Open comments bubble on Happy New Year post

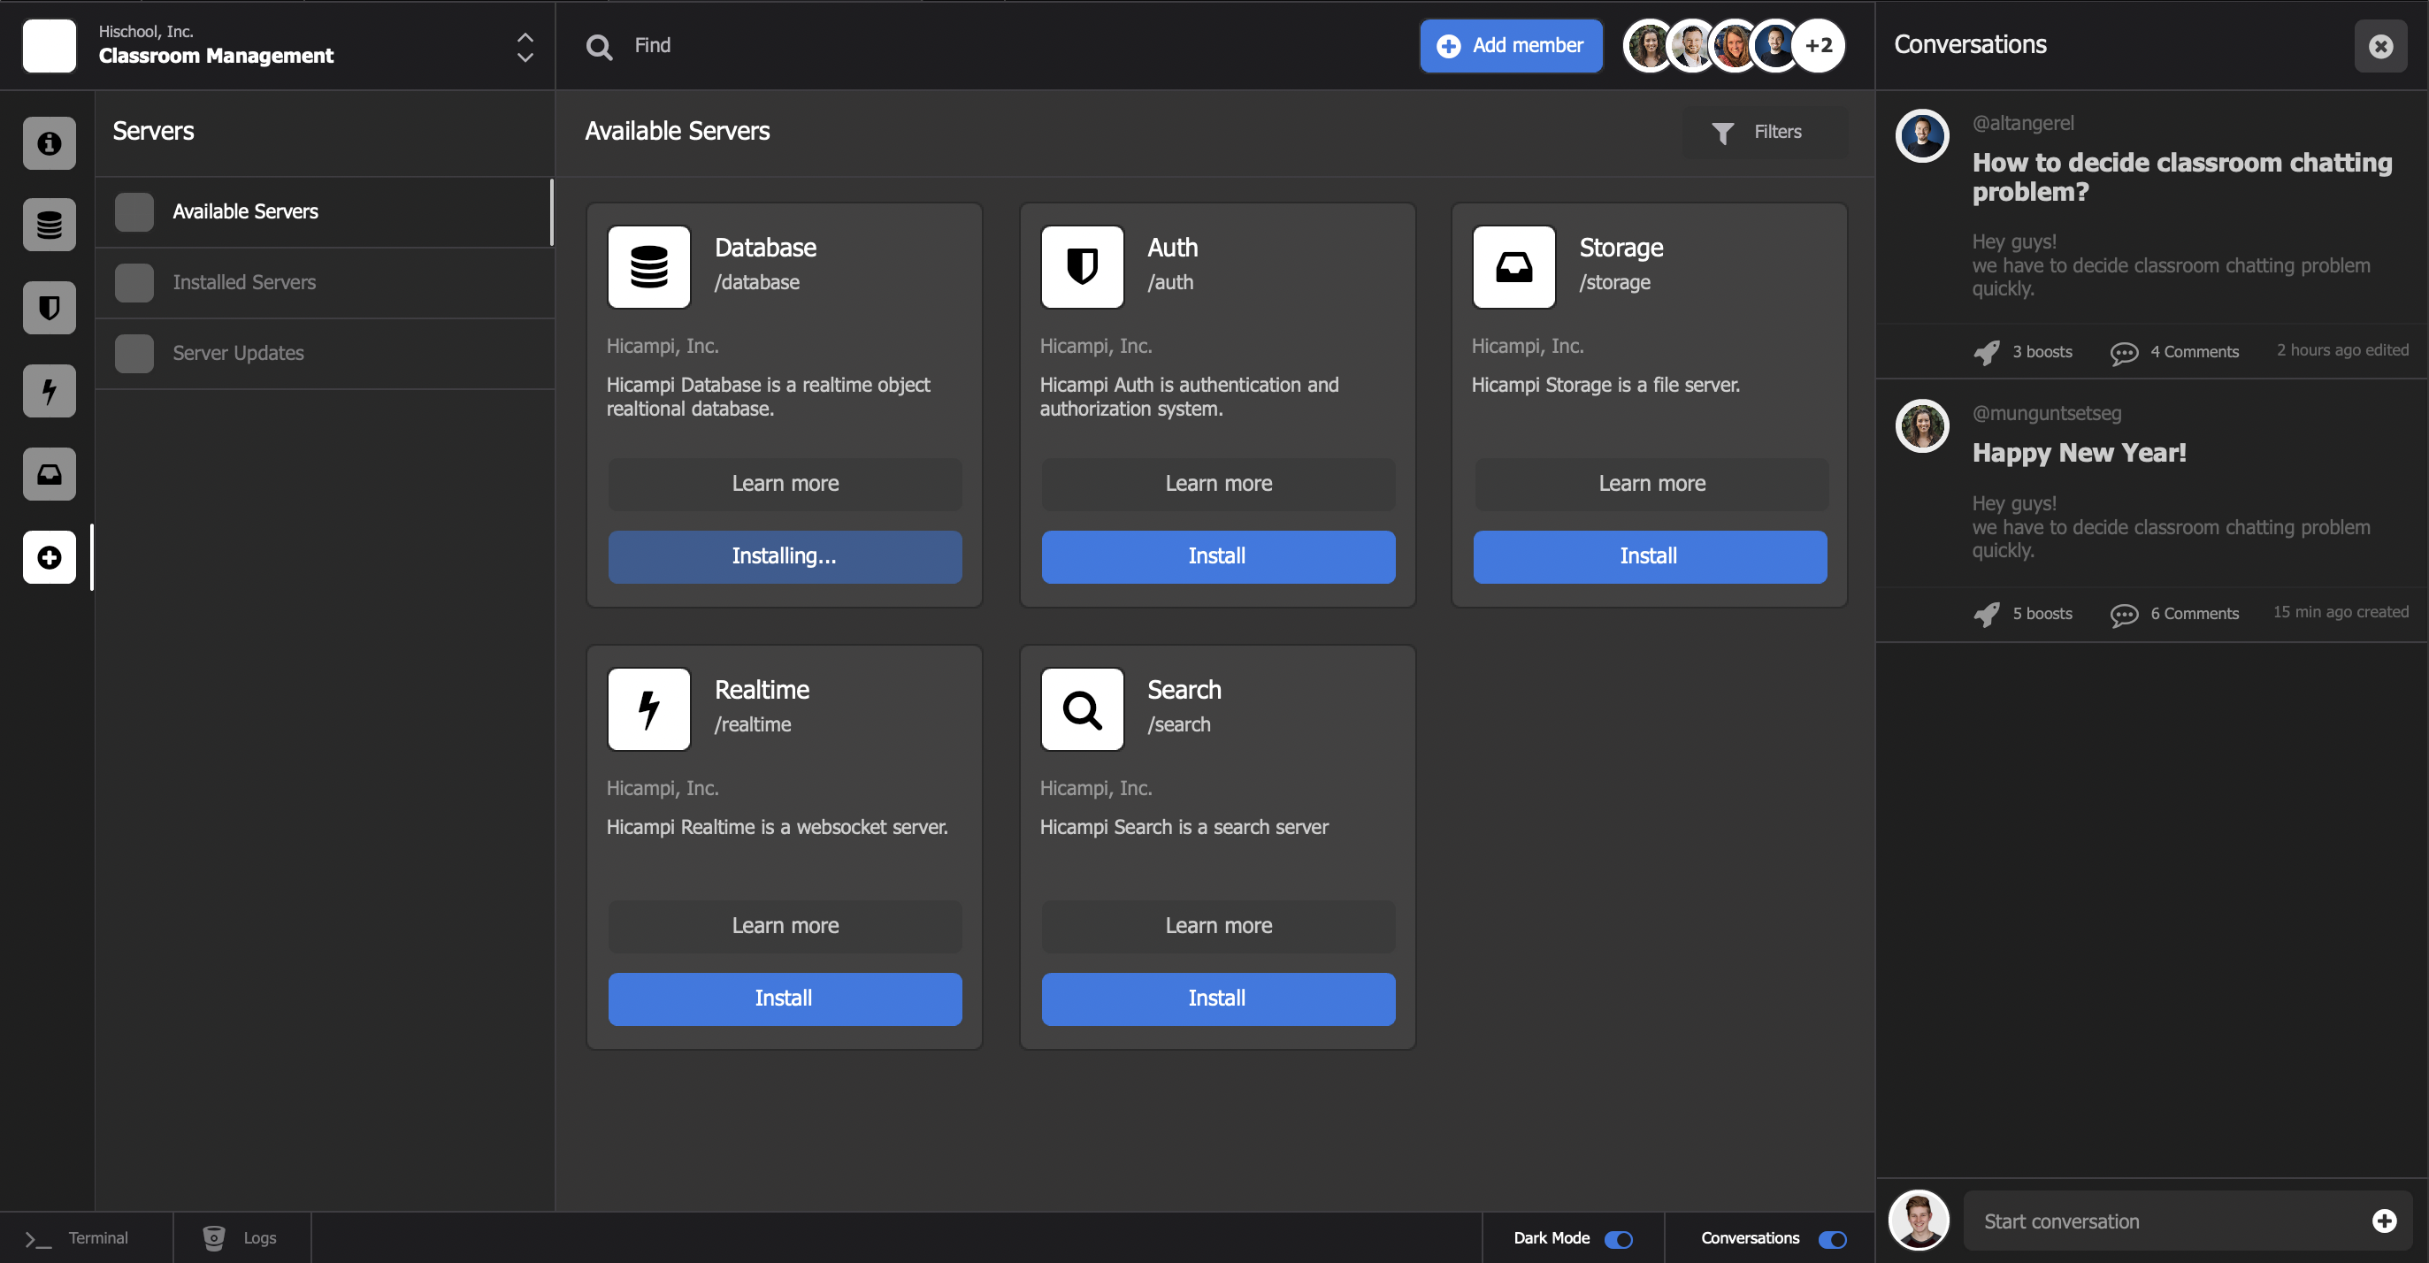[2124, 615]
